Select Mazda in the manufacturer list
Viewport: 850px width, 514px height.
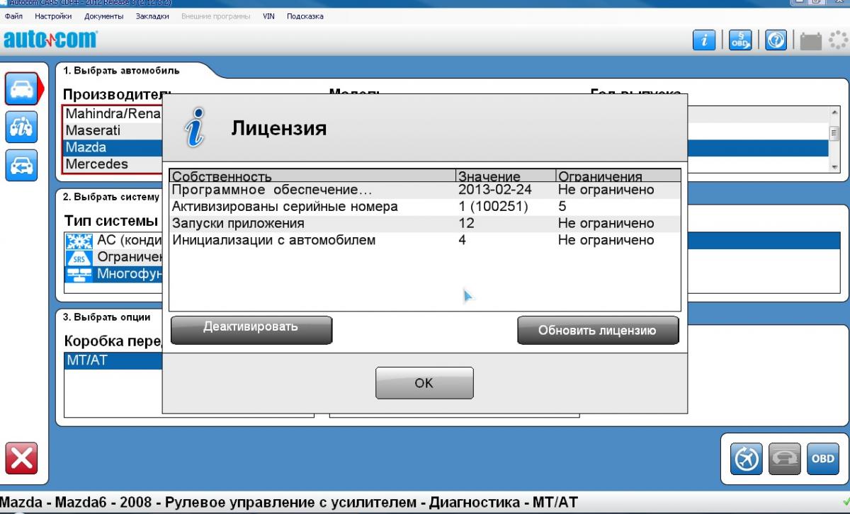pyautogui.click(x=113, y=147)
